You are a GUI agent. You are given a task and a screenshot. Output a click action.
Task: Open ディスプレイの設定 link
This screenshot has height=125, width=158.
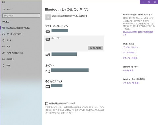point(130,58)
